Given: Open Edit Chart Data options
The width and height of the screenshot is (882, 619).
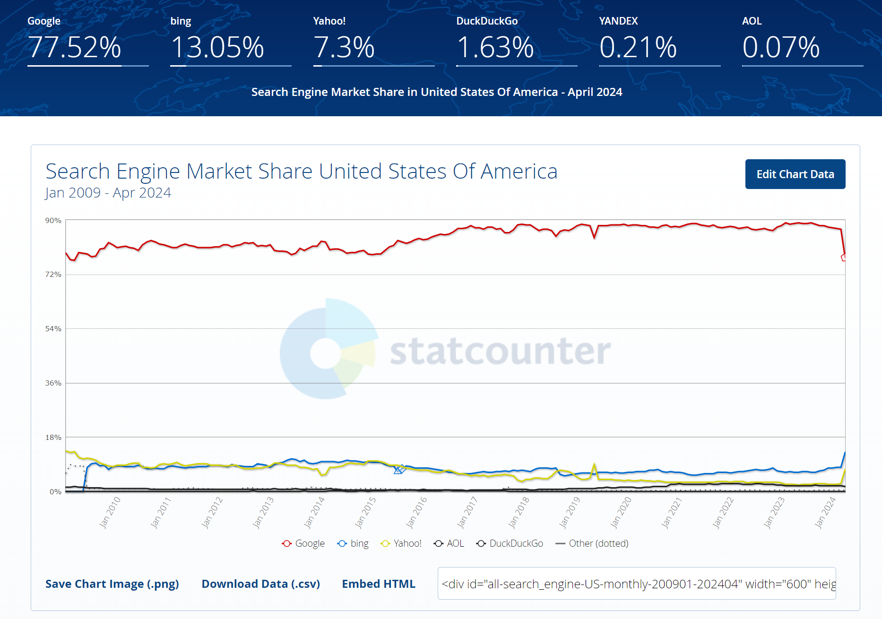Looking at the screenshot, I should [x=795, y=174].
